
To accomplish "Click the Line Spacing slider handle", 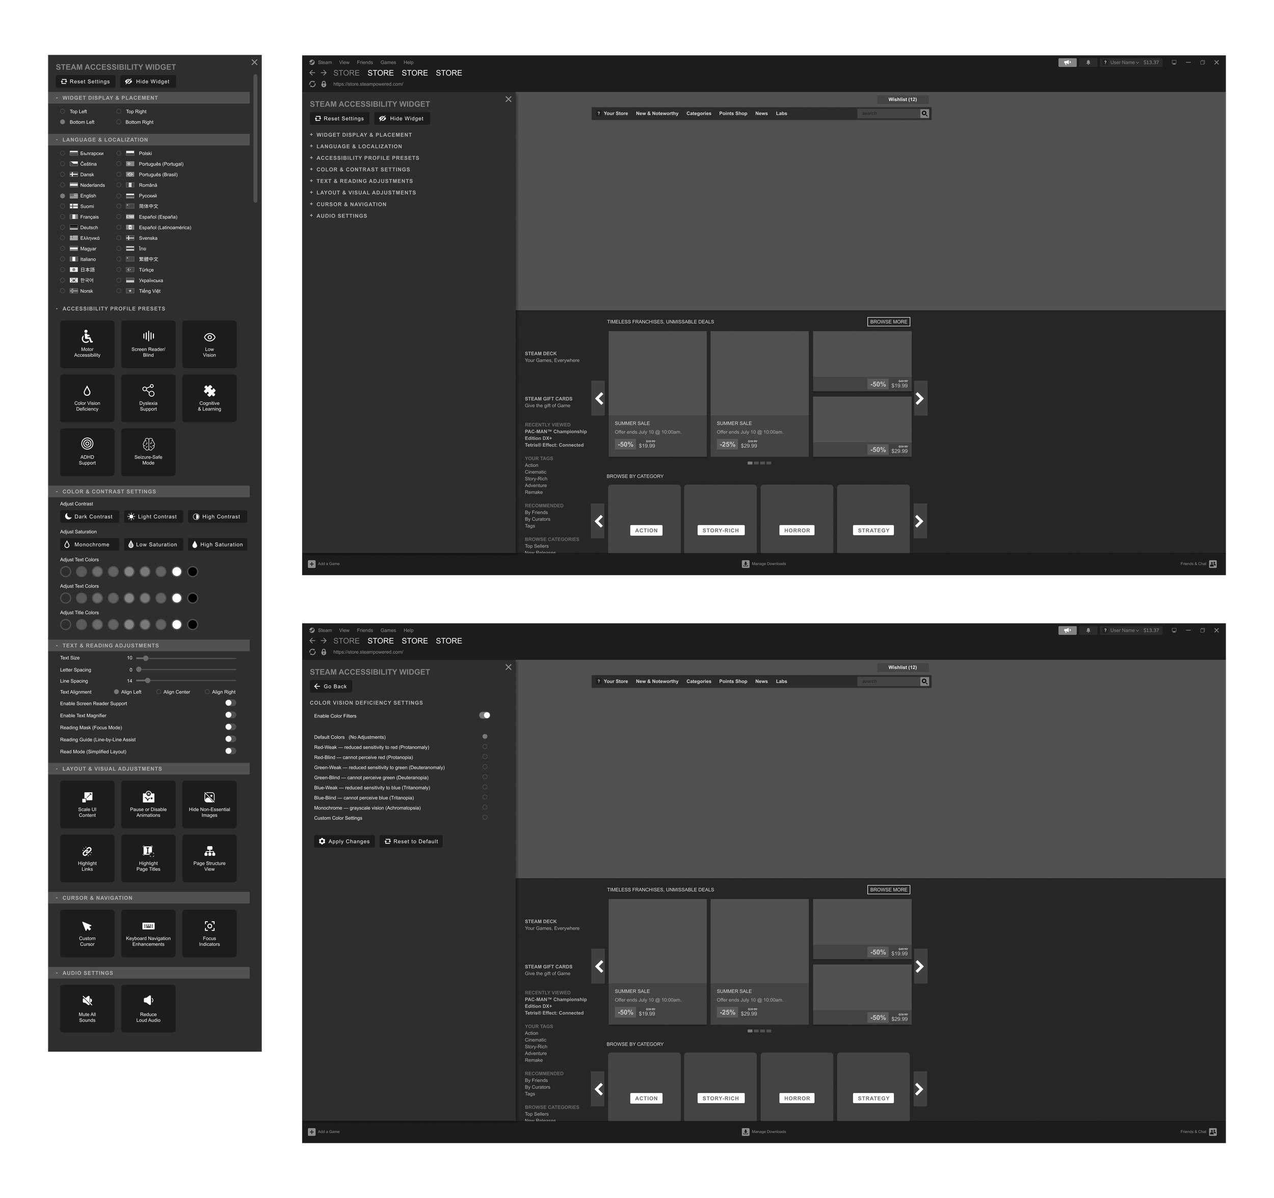I will [148, 681].
